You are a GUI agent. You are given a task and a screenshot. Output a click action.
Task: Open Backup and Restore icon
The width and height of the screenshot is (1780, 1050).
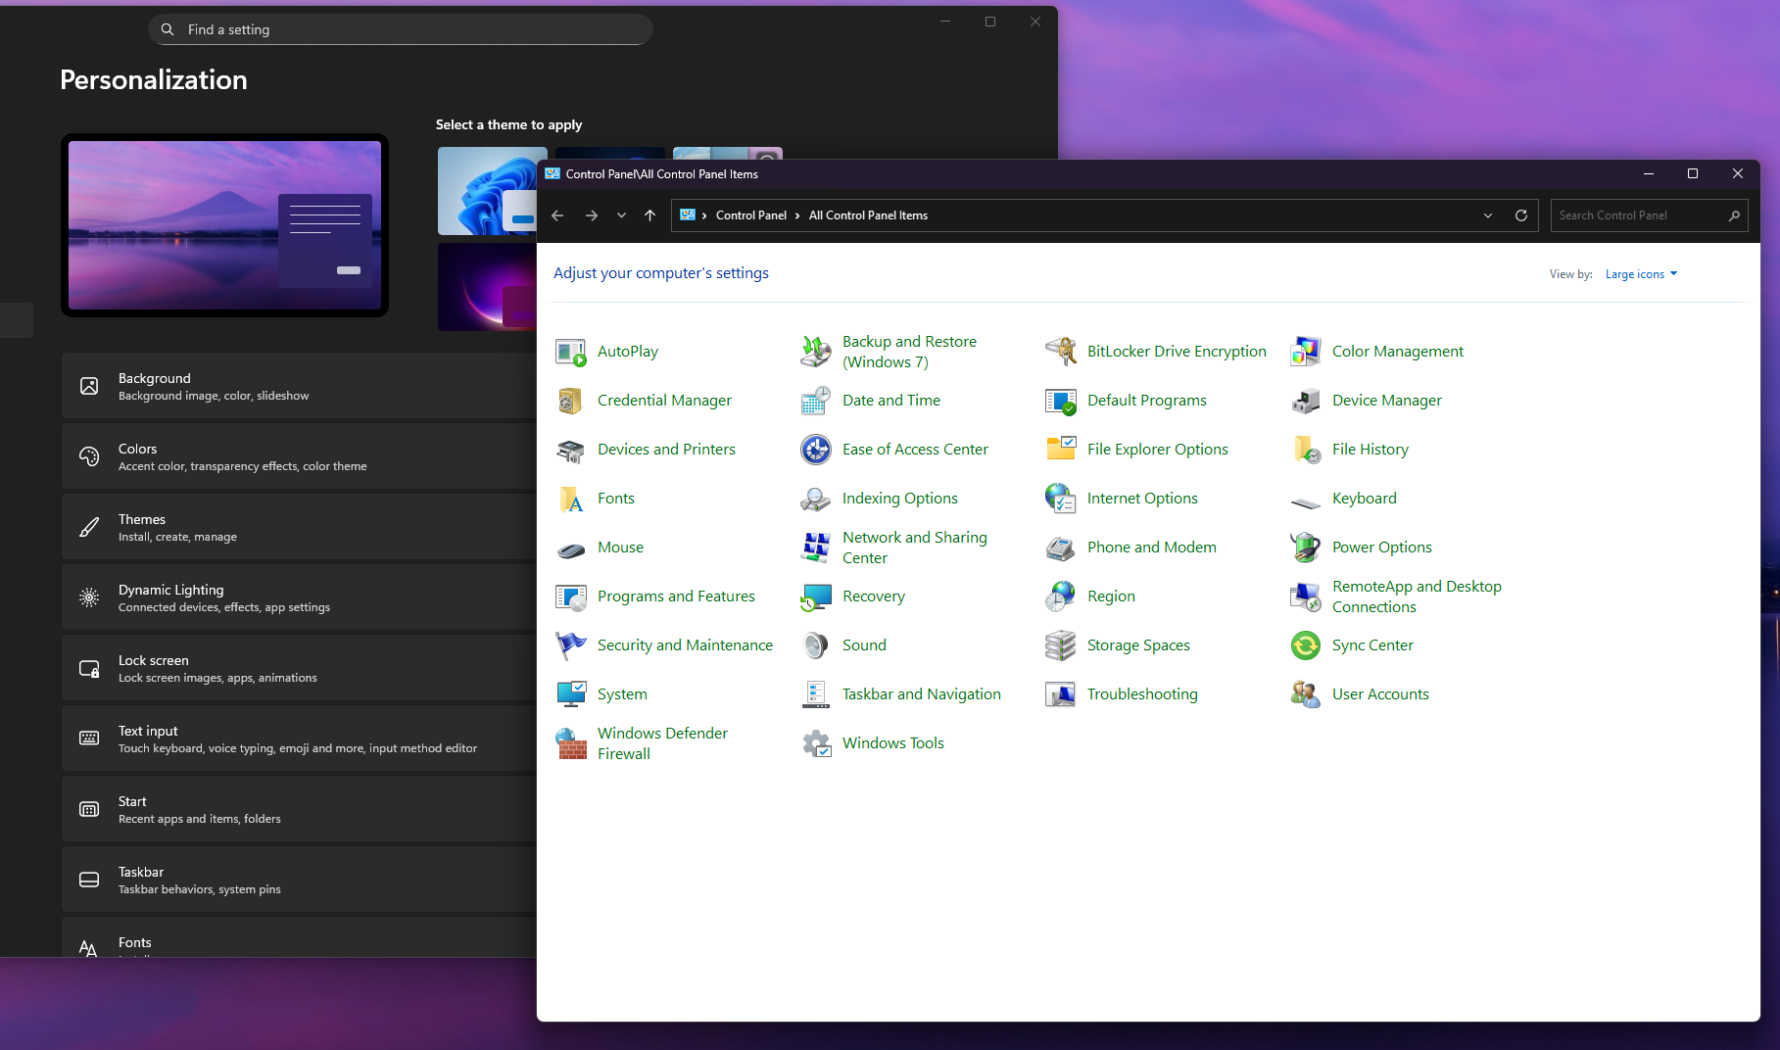815,352
